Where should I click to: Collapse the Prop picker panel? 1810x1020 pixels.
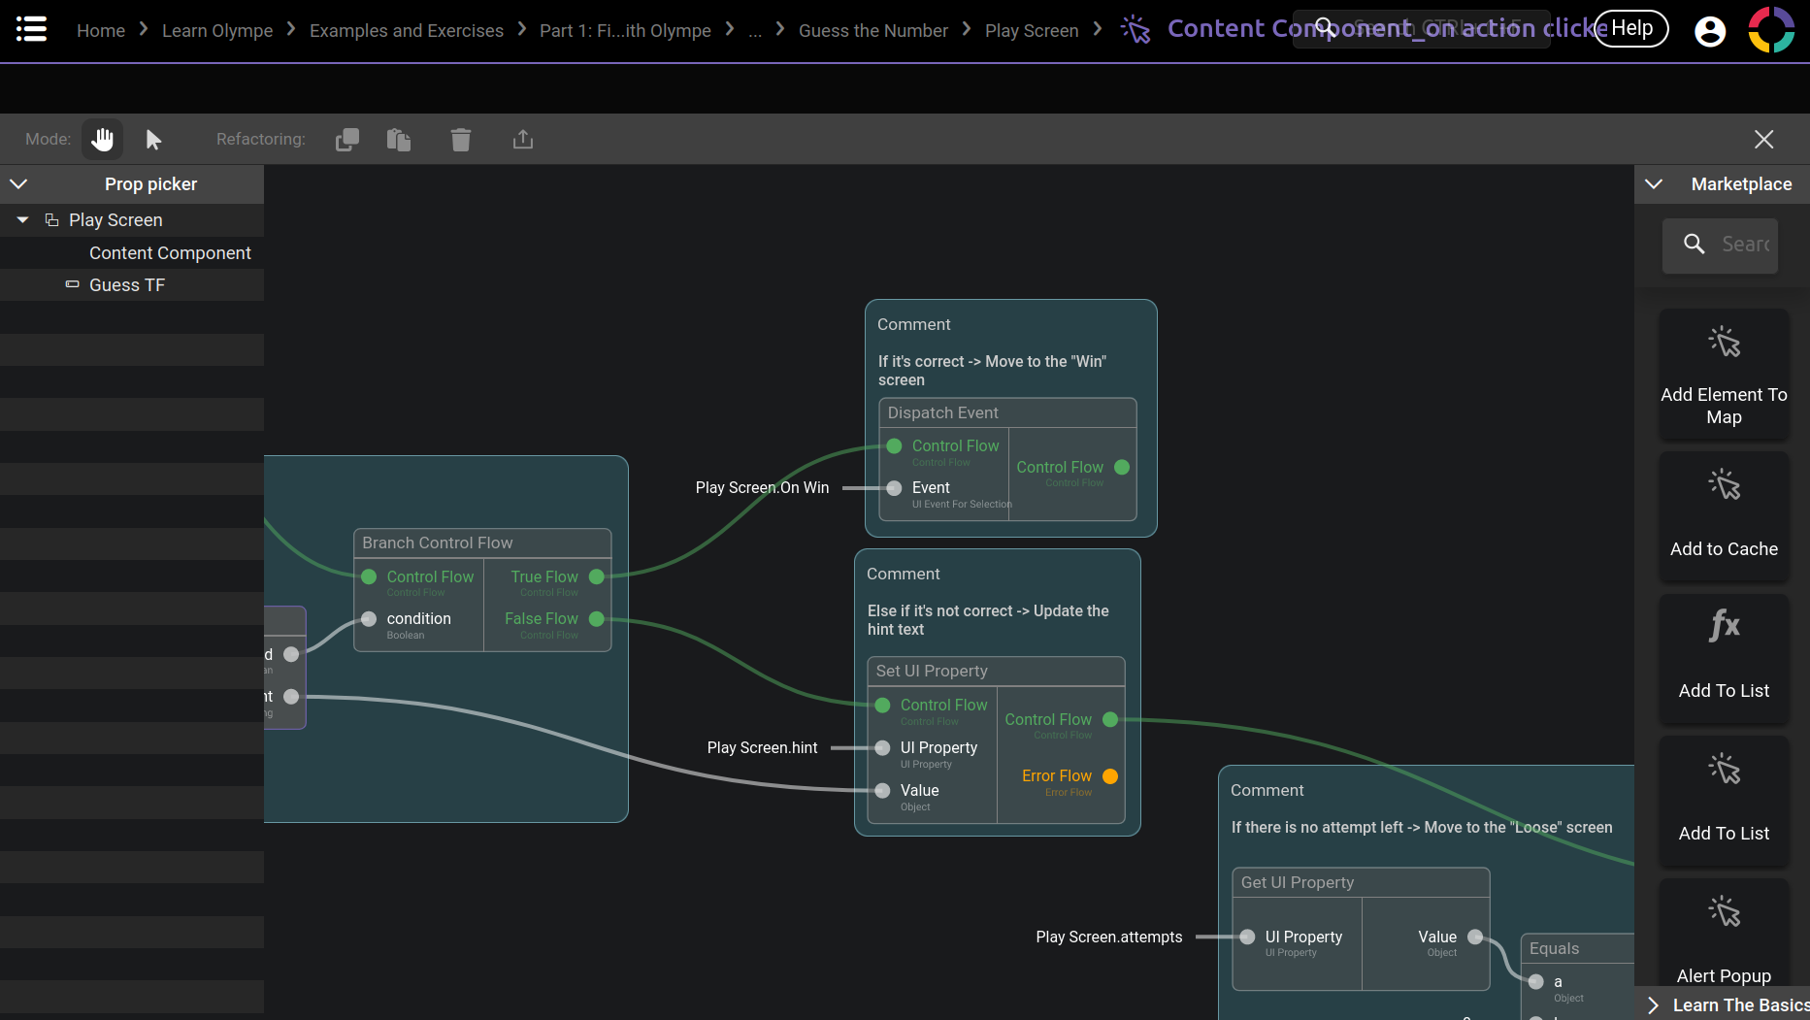tap(18, 184)
